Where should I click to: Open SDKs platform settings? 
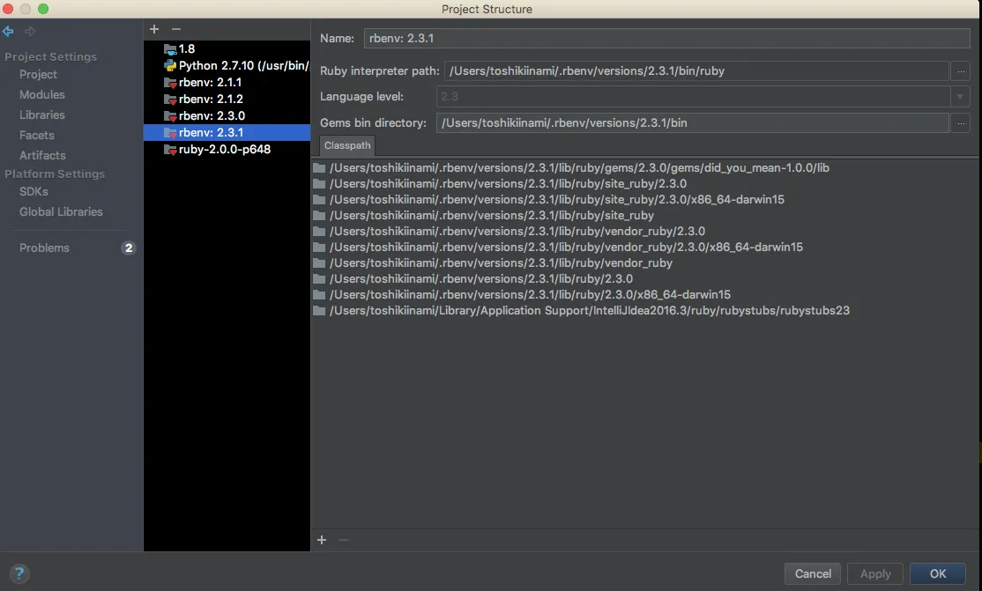tap(33, 192)
